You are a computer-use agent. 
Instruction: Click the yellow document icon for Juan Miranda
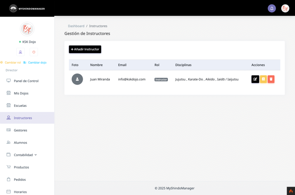(263, 79)
